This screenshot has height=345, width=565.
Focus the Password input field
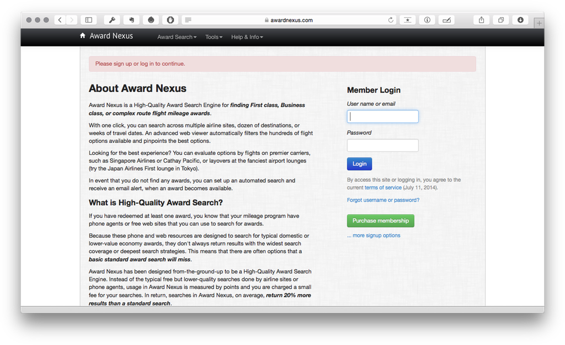(383, 145)
